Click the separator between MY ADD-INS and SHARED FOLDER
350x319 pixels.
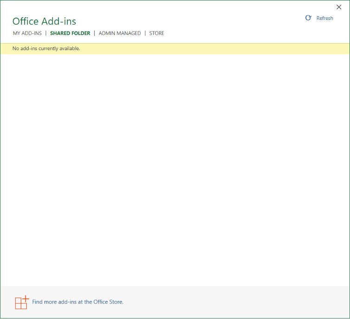pyautogui.click(x=46, y=33)
